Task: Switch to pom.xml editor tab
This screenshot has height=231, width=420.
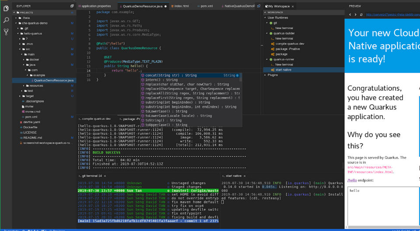Action: coord(207,6)
